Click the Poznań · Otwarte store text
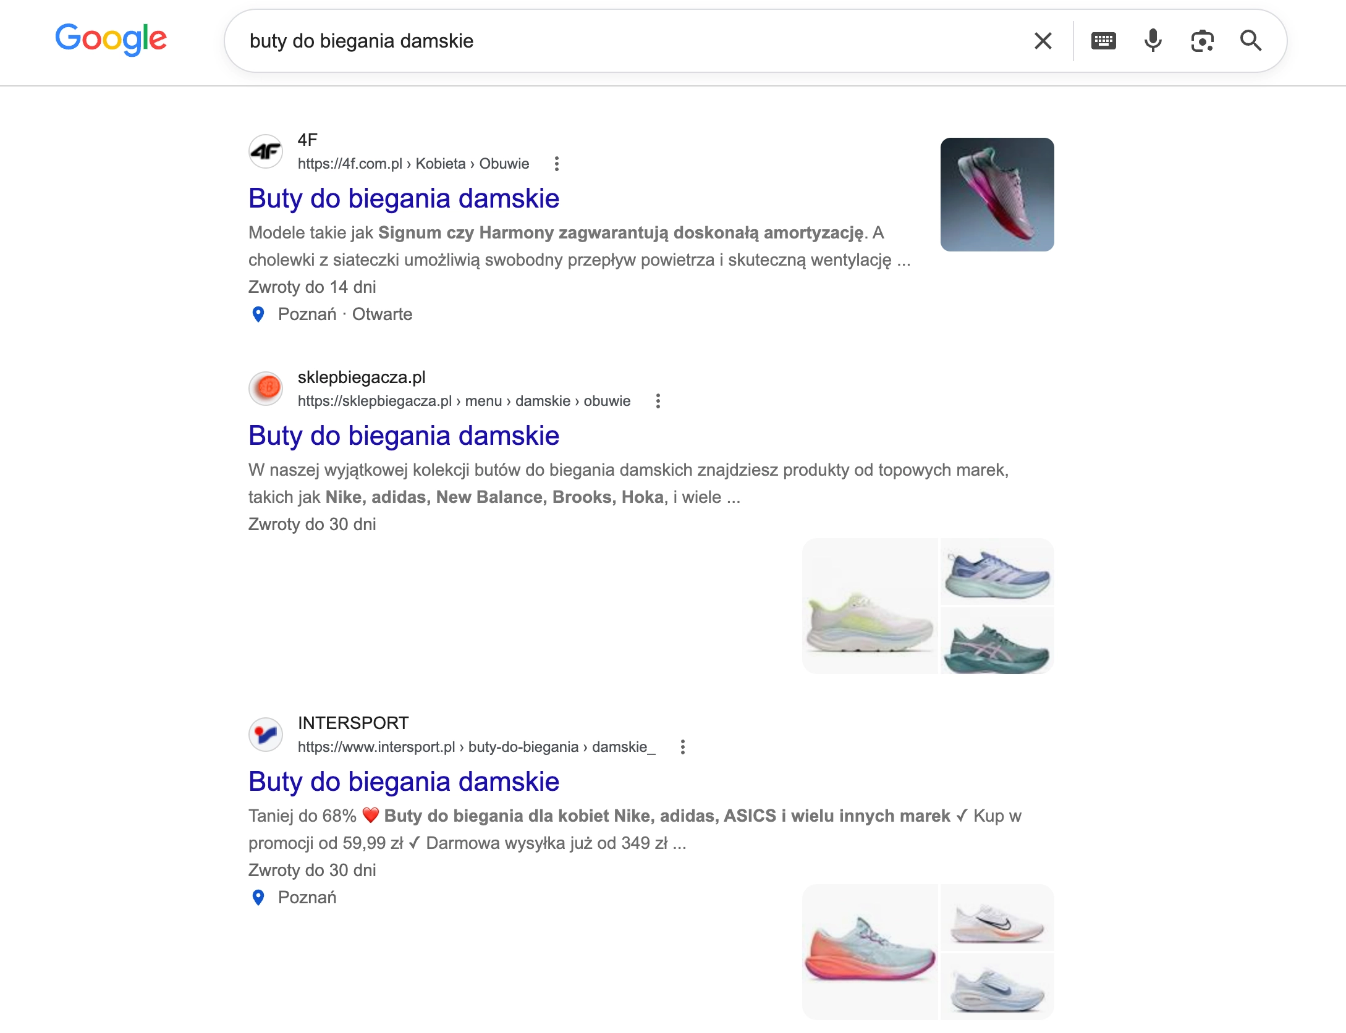This screenshot has width=1346, height=1033. point(345,314)
